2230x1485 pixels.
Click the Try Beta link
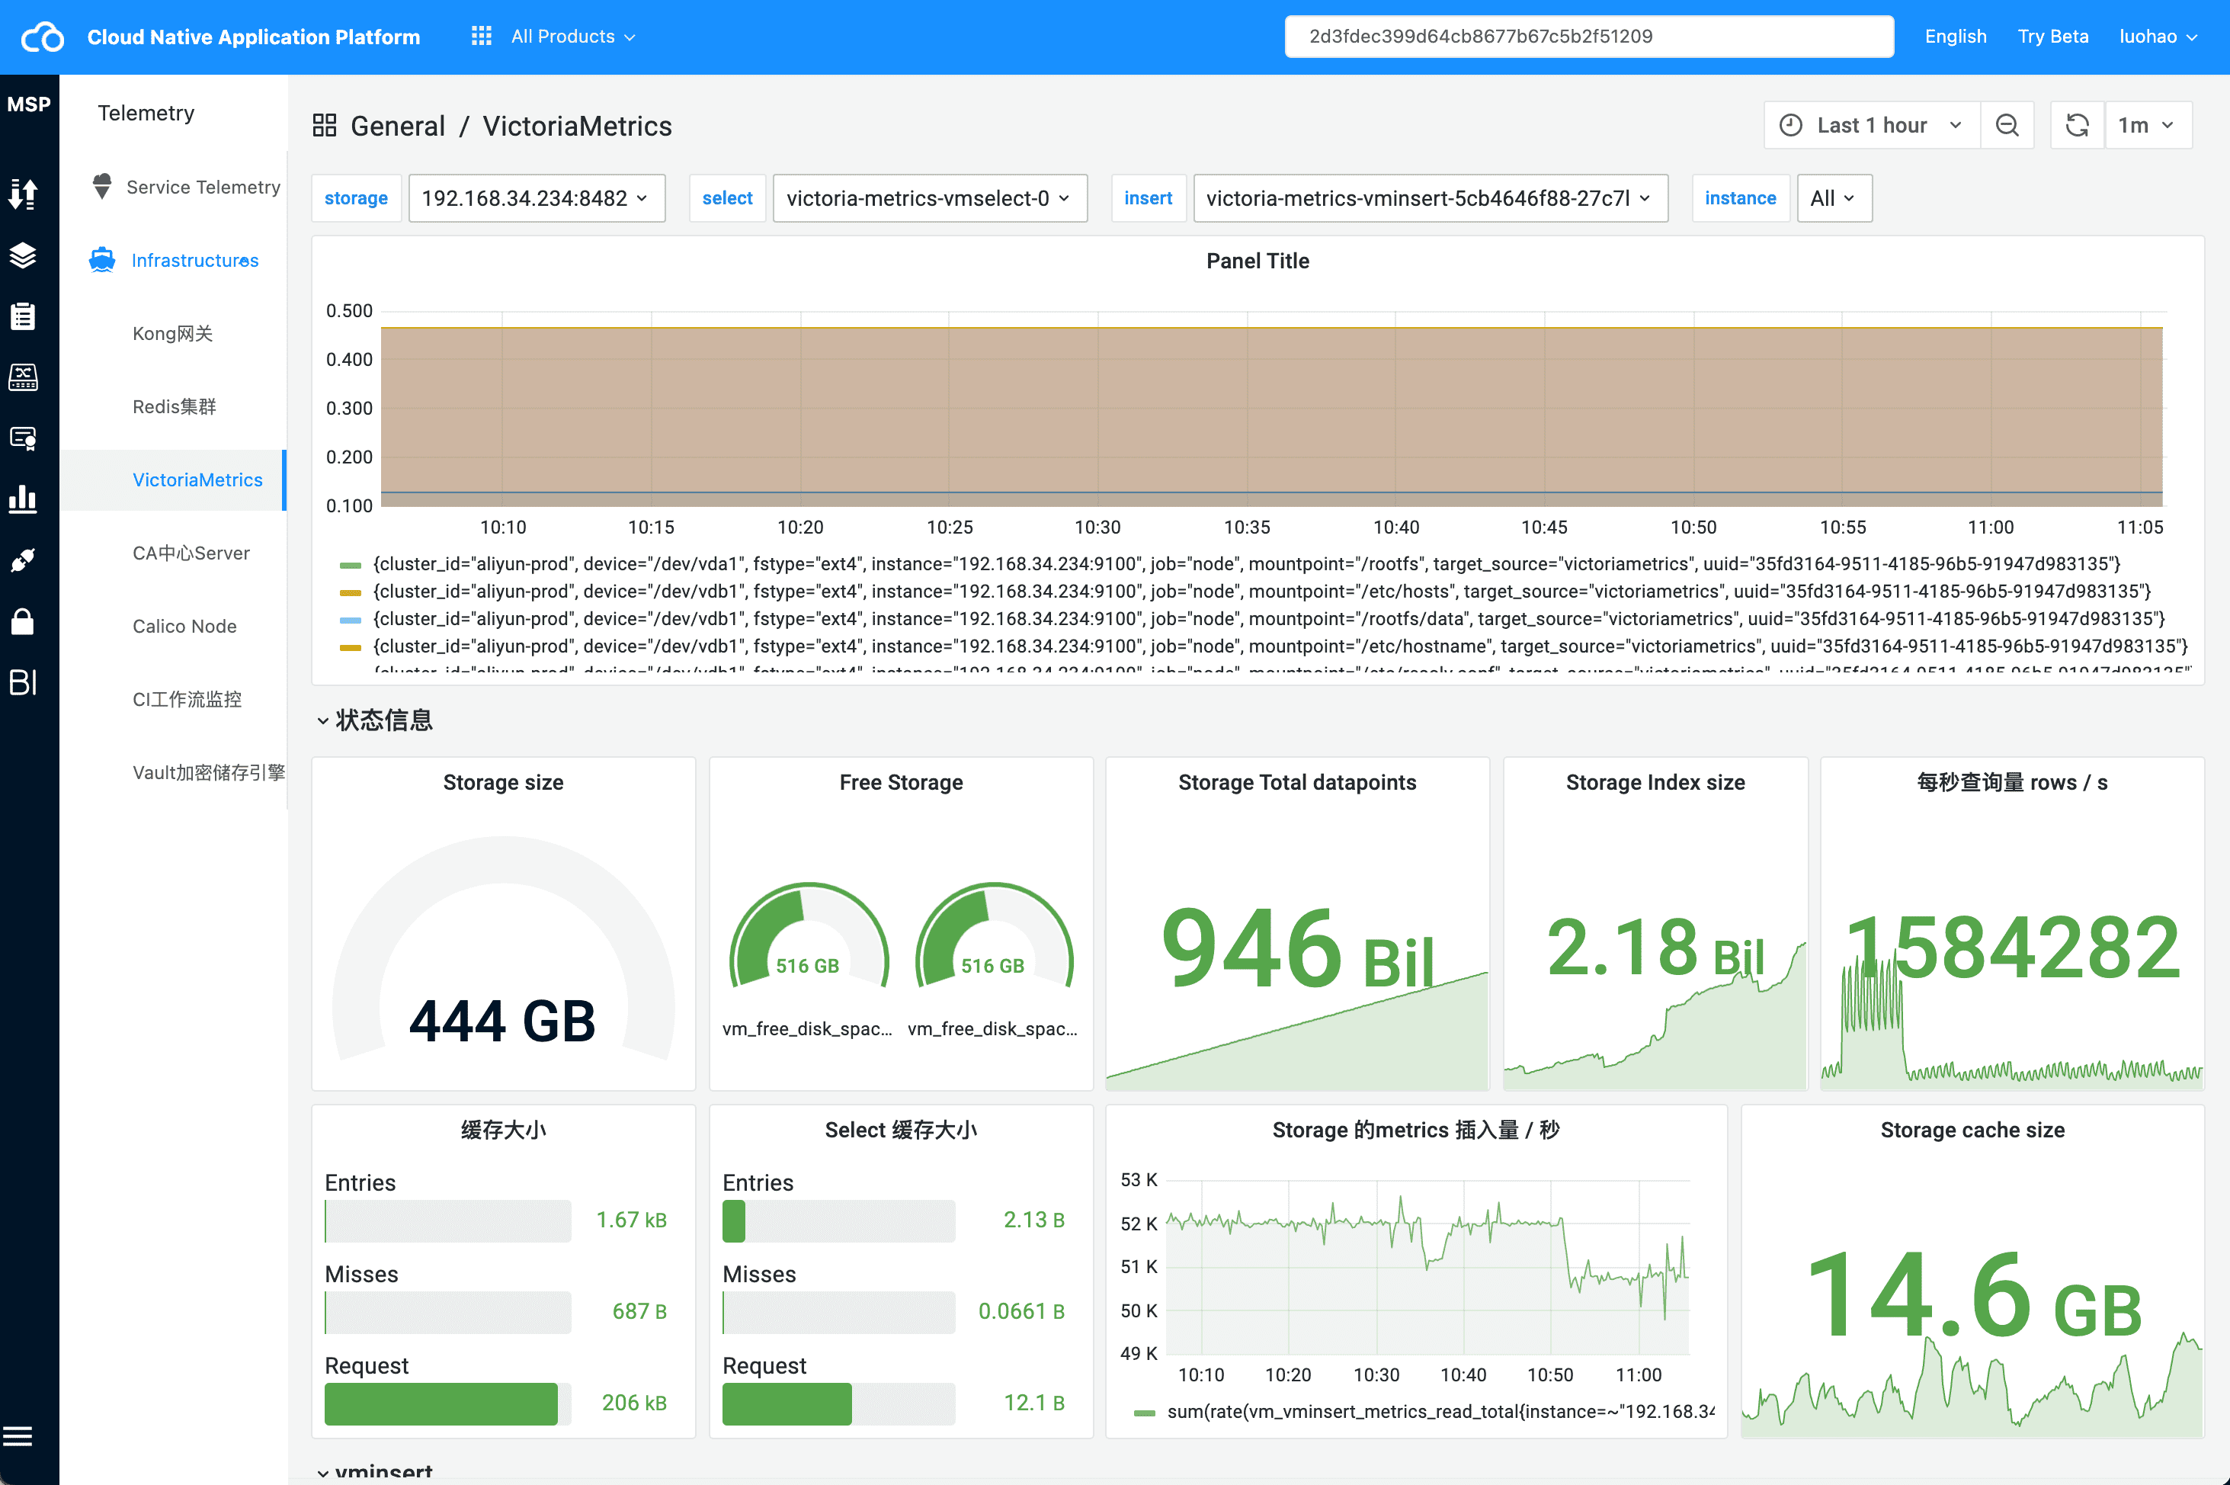pos(2053,36)
